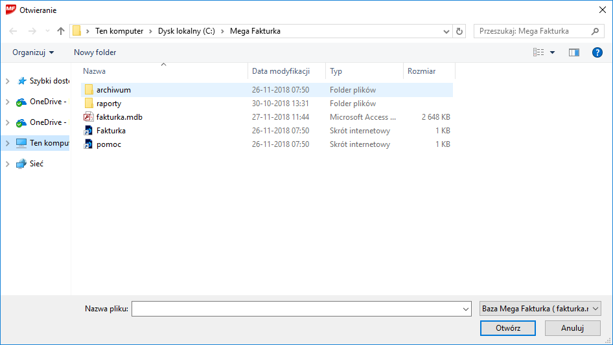Click the Nazwa pliku input field
The height and width of the screenshot is (345, 613).
click(x=297, y=309)
